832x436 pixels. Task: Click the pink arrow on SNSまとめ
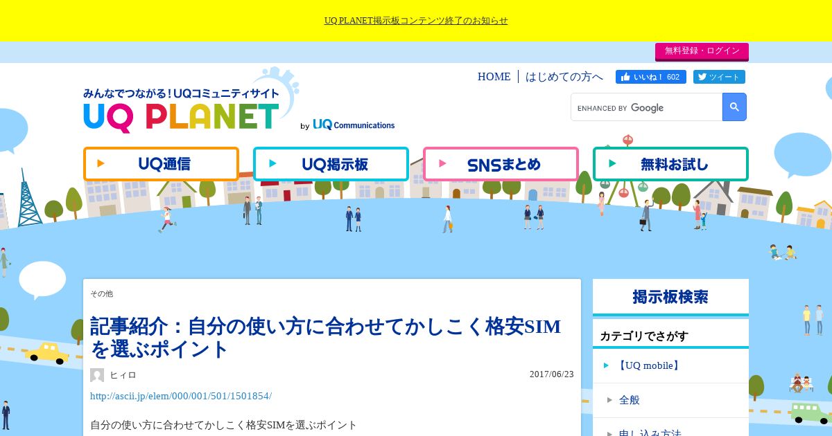441,164
